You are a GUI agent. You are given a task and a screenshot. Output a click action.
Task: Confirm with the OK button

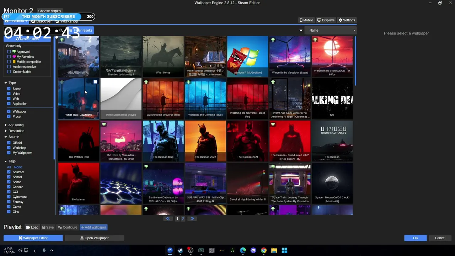(415, 238)
